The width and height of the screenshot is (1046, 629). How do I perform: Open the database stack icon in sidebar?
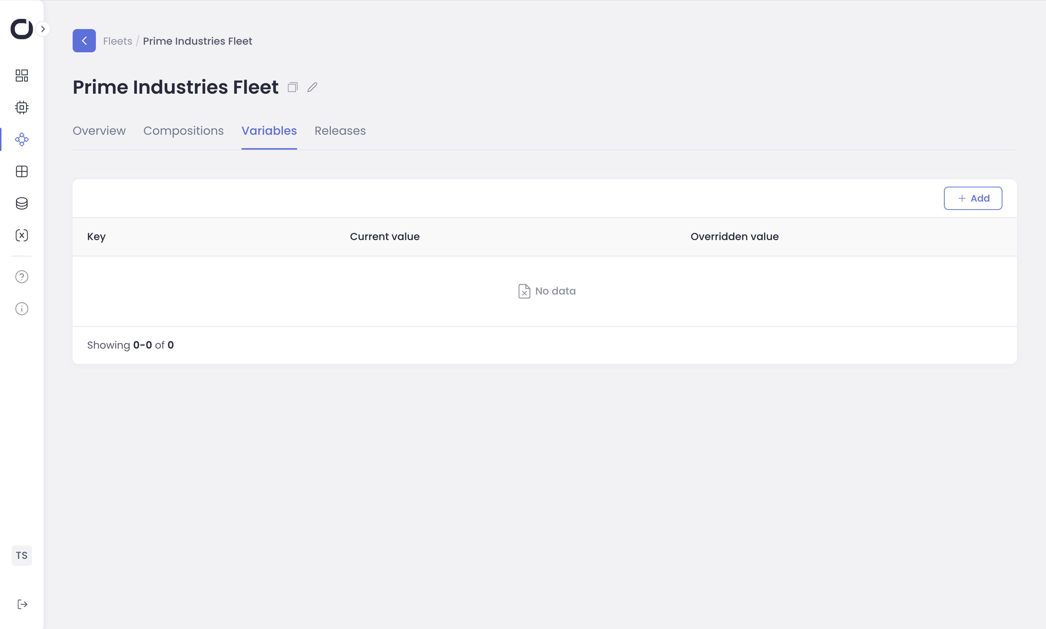click(x=22, y=203)
